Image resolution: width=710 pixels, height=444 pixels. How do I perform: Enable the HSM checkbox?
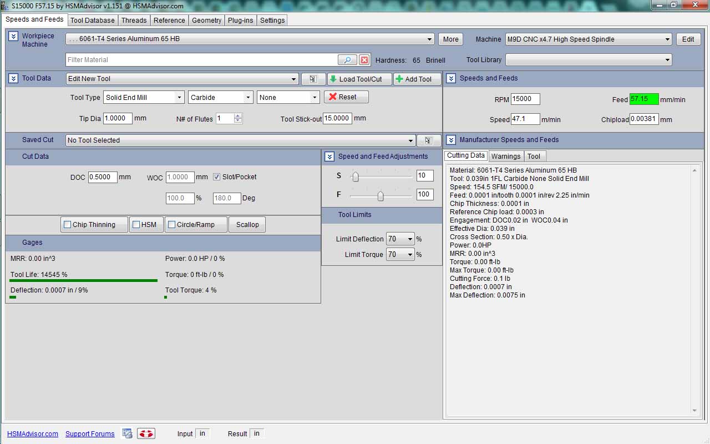pyautogui.click(x=136, y=225)
